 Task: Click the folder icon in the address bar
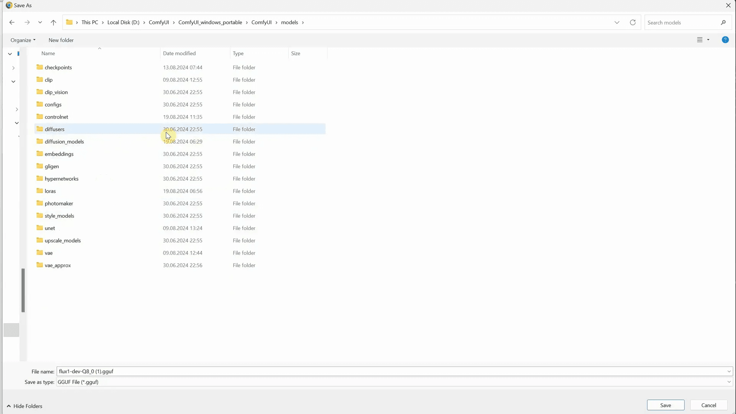pos(69,22)
